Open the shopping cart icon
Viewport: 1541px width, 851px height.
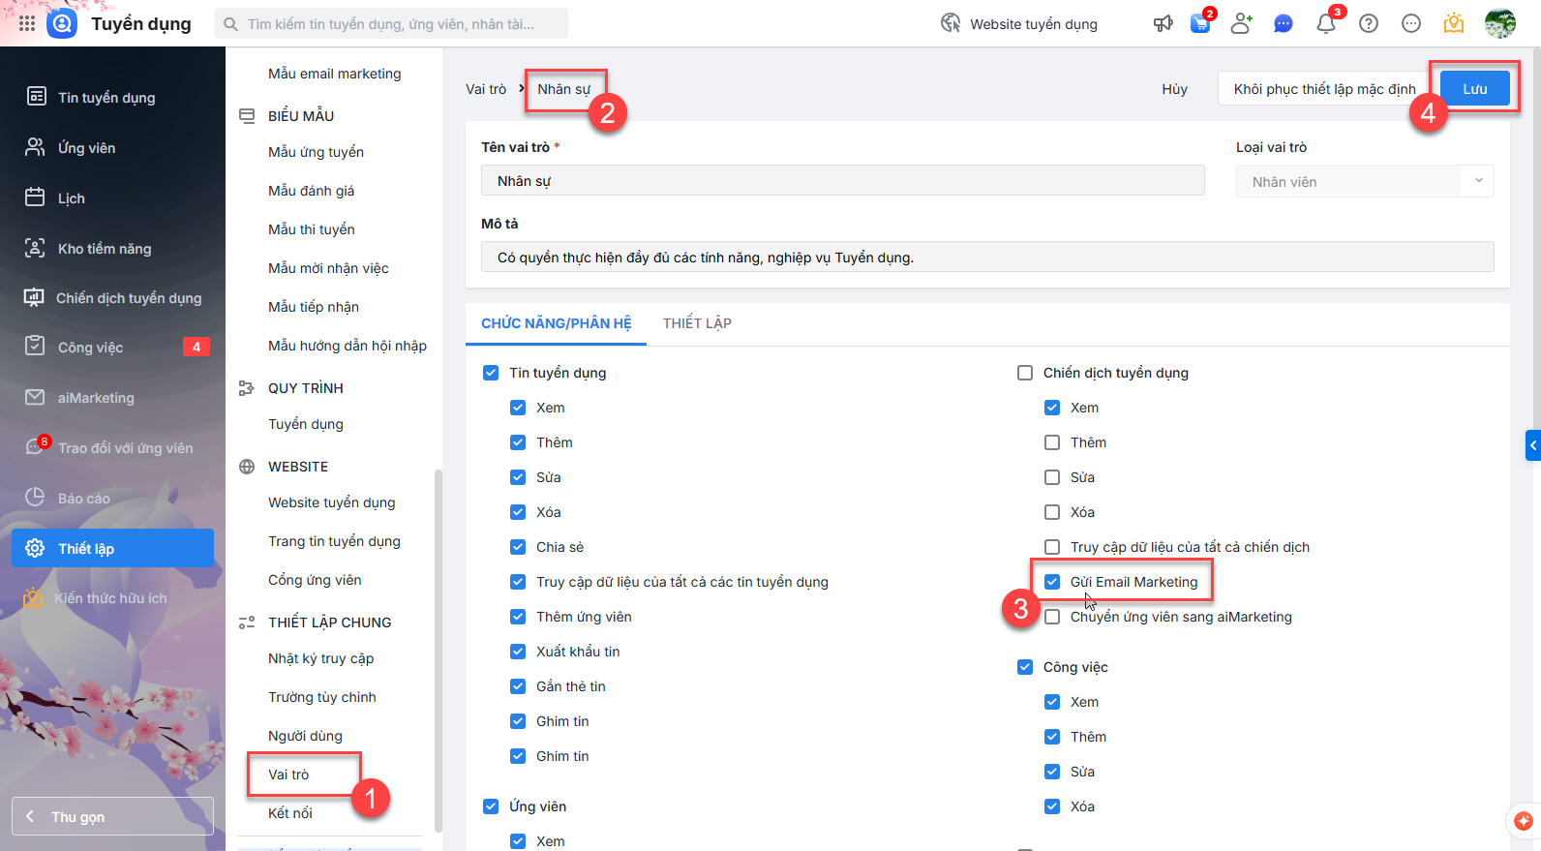click(x=1200, y=24)
